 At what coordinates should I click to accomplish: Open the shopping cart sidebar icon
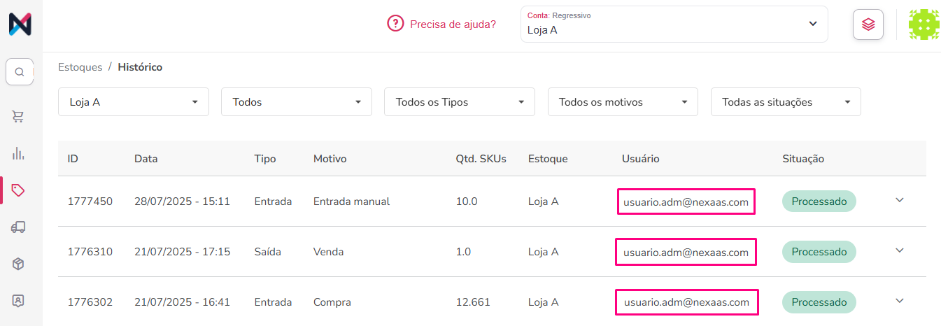point(19,117)
